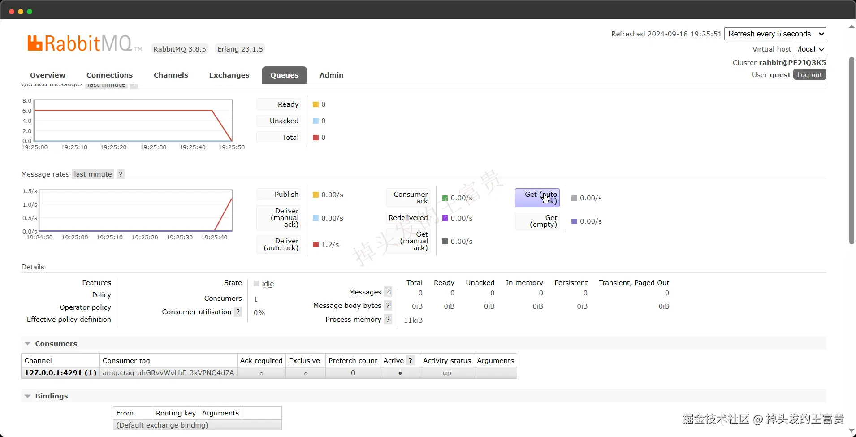The height and width of the screenshot is (437, 856).
Task: Click the Refreshed 2024-09-18 19:25:51 timestamp
Action: tap(666, 34)
